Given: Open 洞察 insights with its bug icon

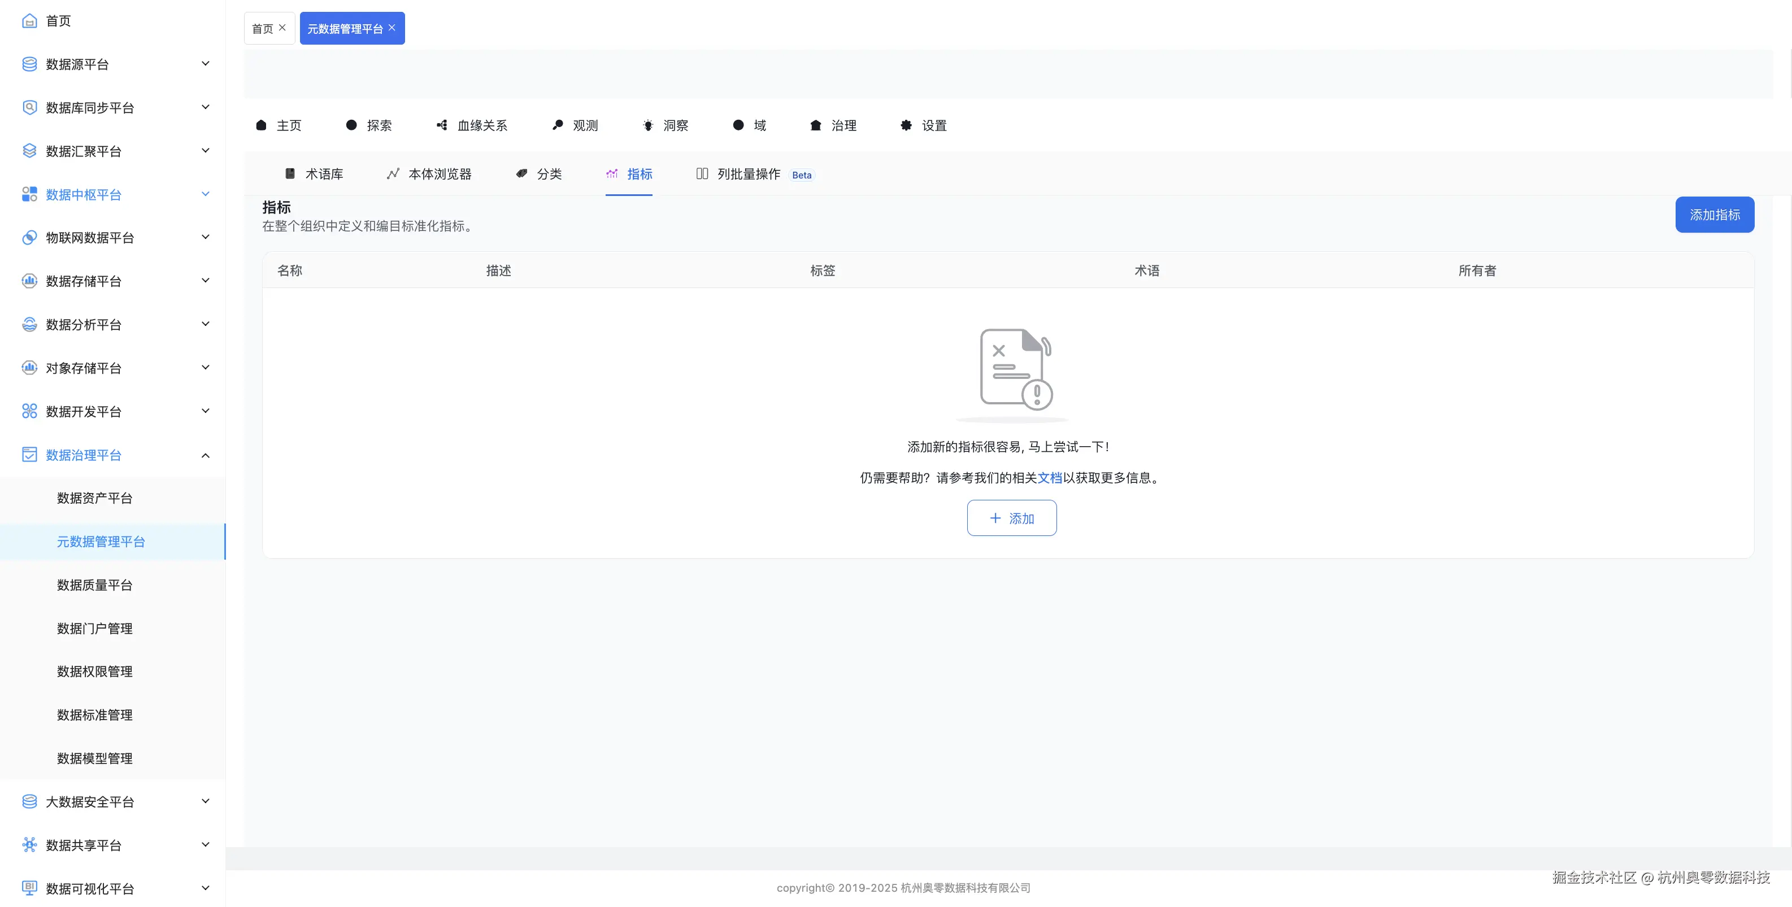Looking at the screenshot, I should pos(647,125).
